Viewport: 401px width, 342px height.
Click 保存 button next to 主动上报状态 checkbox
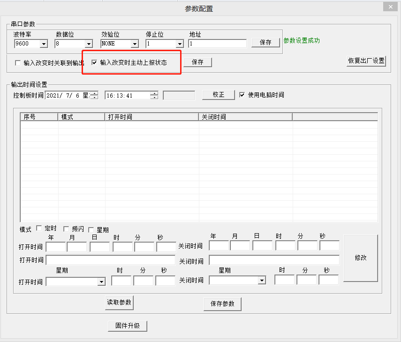(x=198, y=62)
